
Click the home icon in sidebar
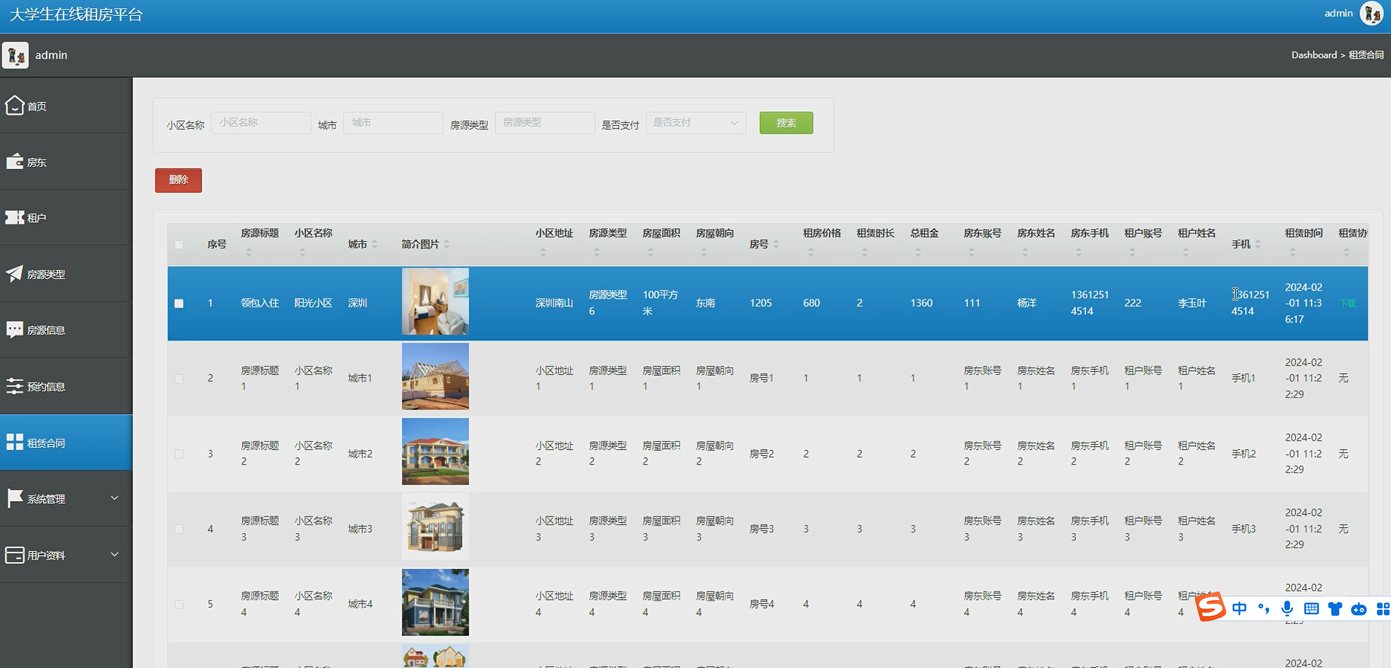tap(14, 106)
